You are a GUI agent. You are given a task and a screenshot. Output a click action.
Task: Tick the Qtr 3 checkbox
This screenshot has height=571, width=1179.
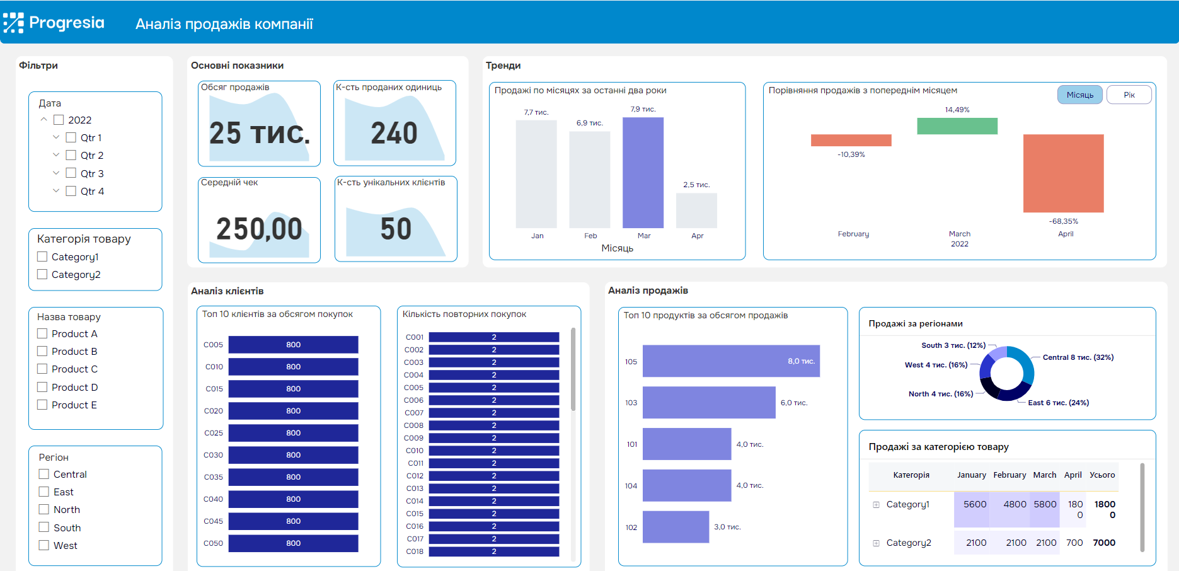click(x=71, y=173)
